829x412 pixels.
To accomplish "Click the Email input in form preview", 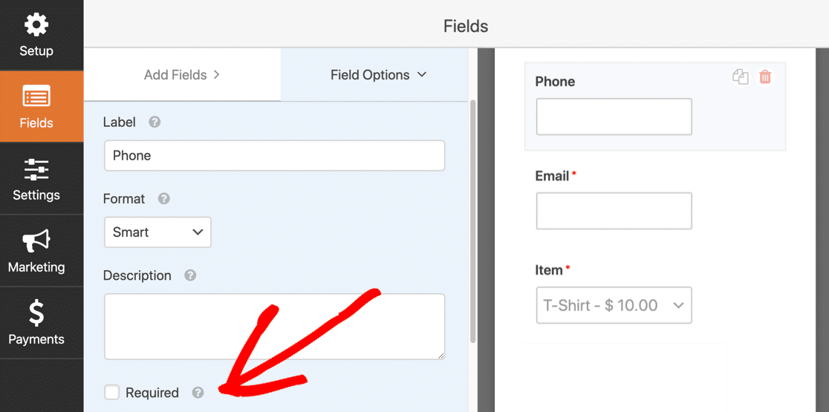I will (x=614, y=211).
